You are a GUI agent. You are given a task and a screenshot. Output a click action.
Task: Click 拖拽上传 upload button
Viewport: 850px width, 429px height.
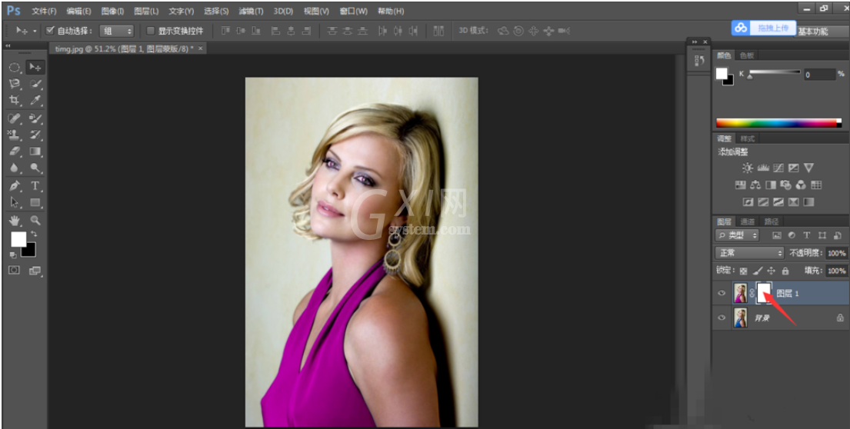(764, 28)
